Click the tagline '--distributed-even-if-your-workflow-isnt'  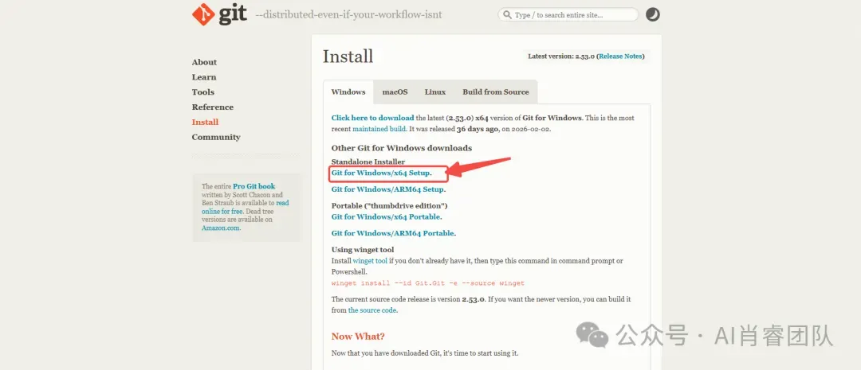[348, 15]
